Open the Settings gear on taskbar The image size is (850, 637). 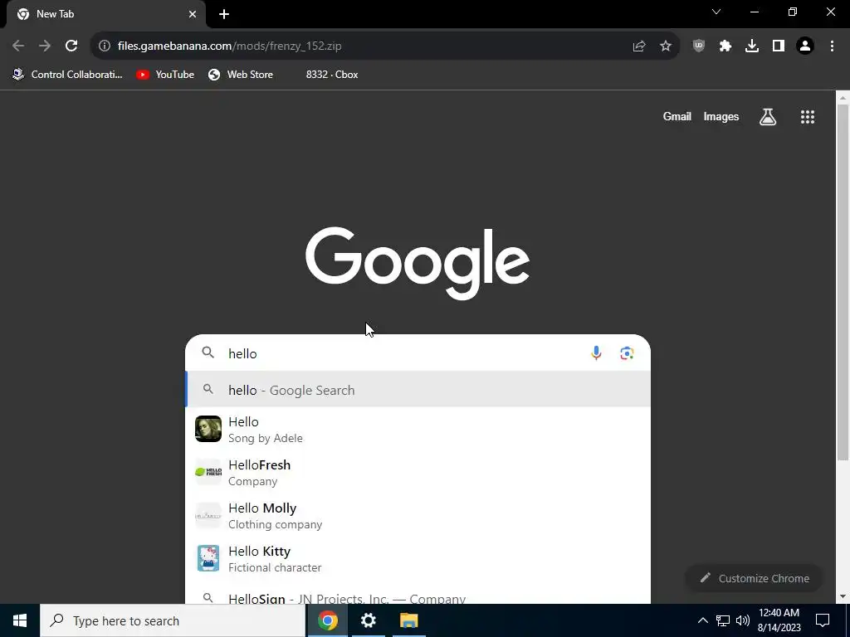coord(368,620)
